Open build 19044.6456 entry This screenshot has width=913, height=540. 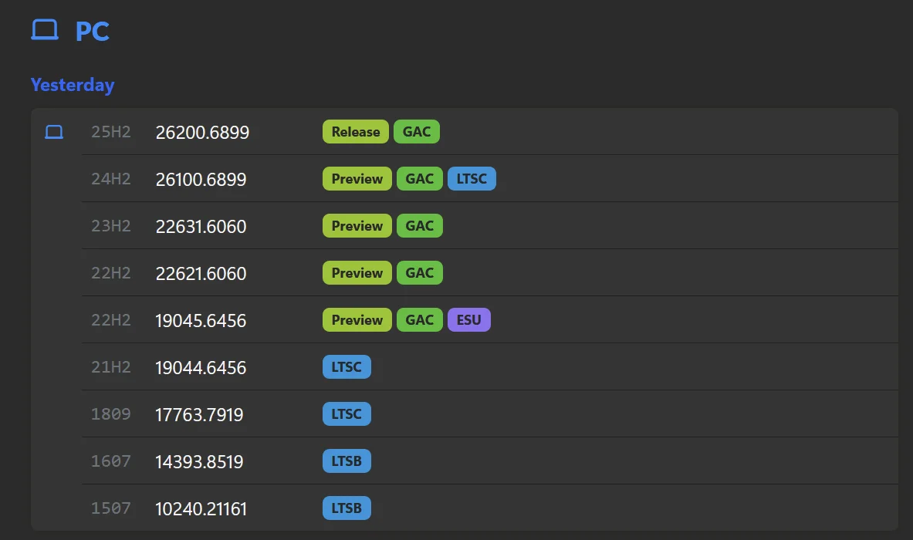[x=201, y=368]
